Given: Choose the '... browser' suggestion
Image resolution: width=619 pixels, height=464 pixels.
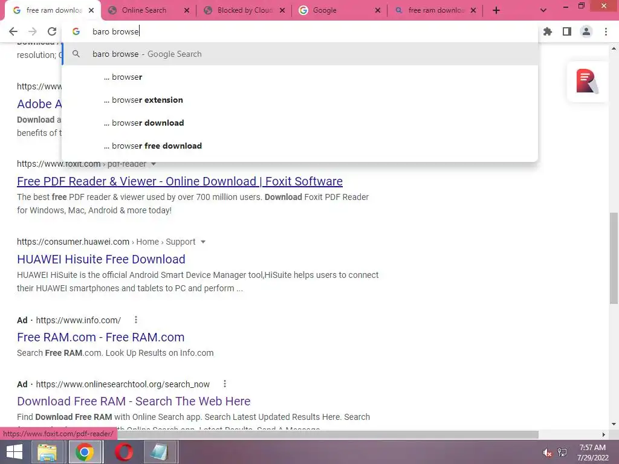Looking at the screenshot, I should coord(300,77).
